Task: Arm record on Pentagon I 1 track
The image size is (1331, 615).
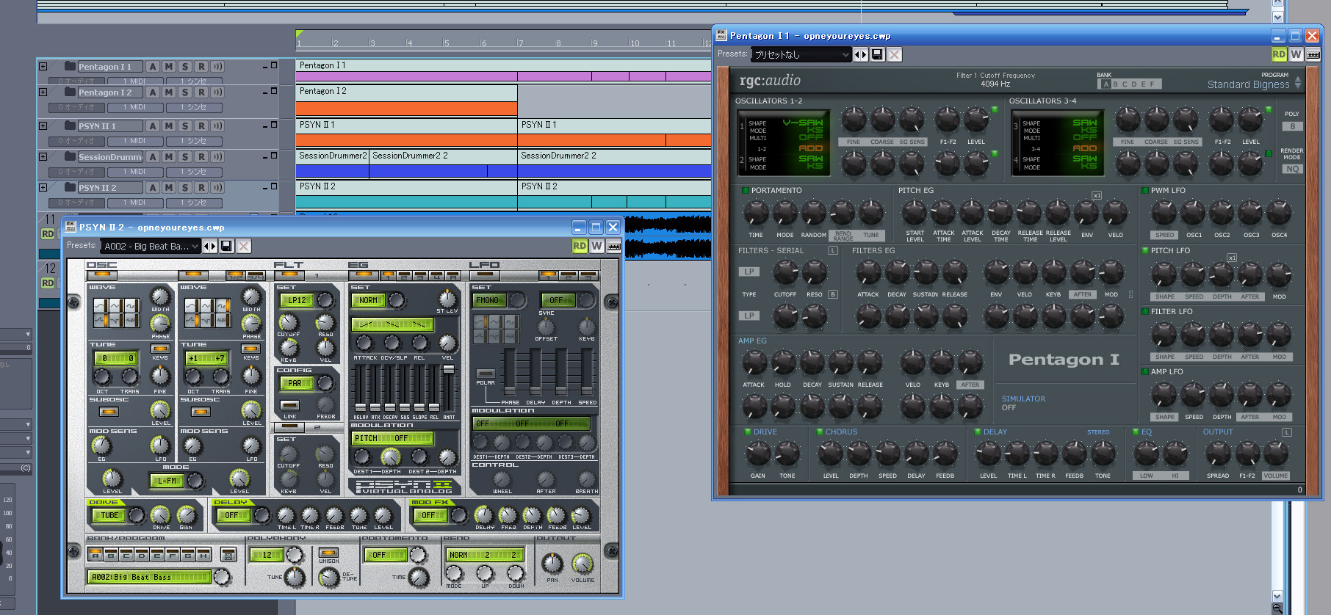Action: [x=201, y=67]
